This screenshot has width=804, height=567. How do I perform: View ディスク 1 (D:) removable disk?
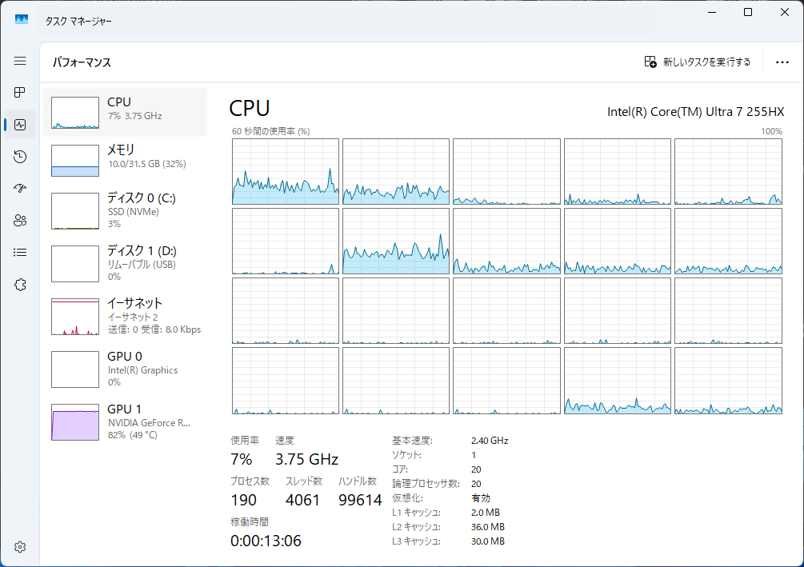tap(125, 263)
